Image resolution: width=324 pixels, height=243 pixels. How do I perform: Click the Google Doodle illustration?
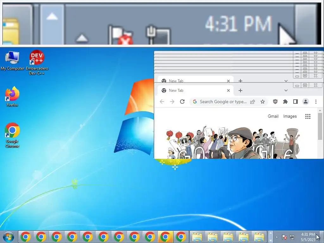tap(233, 142)
